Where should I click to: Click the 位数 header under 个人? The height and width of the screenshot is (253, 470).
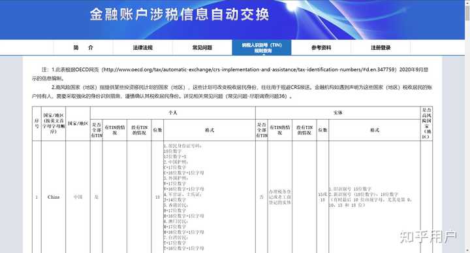click(157, 130)
